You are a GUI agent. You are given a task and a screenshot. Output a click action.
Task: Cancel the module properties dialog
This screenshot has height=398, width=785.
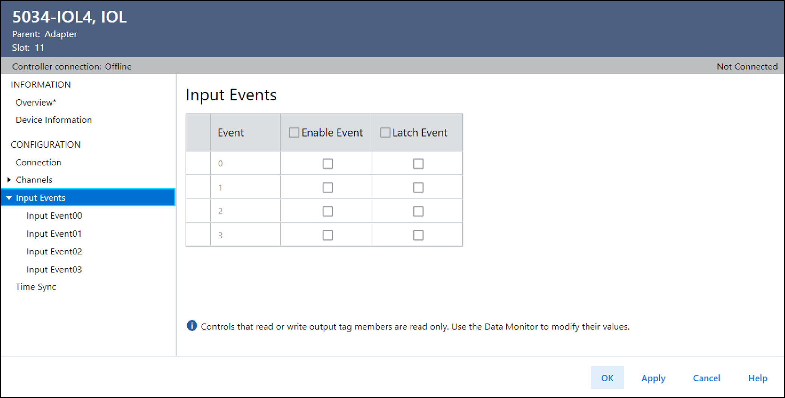[x=706, y=378]
